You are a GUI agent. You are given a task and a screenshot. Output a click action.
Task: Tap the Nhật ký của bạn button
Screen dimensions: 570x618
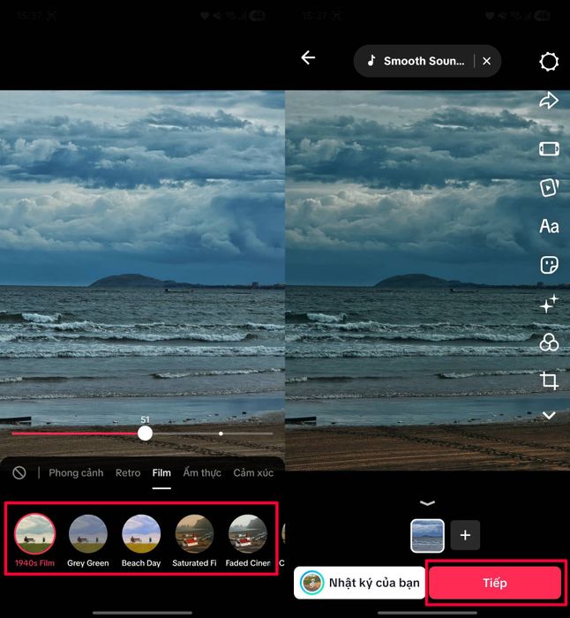(x=360, y=583)
